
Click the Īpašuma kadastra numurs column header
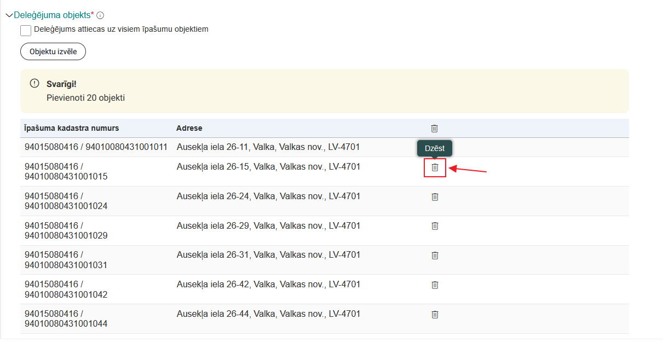(x=72, y=129)
